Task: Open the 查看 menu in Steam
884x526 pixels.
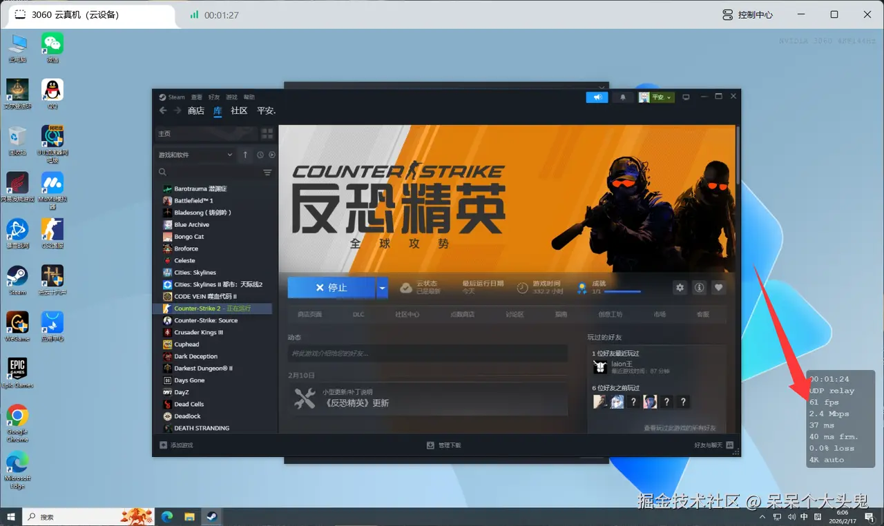Action: [x=197, y=97]
